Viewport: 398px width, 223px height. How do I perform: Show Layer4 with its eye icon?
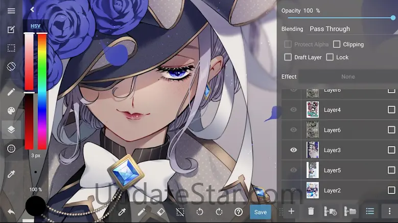click(293, 110)
